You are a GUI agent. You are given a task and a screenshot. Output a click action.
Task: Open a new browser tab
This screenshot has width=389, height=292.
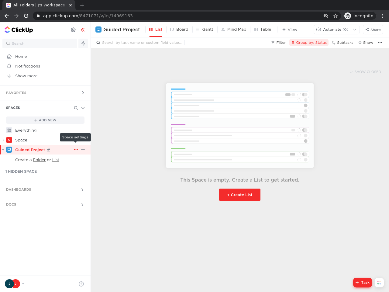(82, 5)
